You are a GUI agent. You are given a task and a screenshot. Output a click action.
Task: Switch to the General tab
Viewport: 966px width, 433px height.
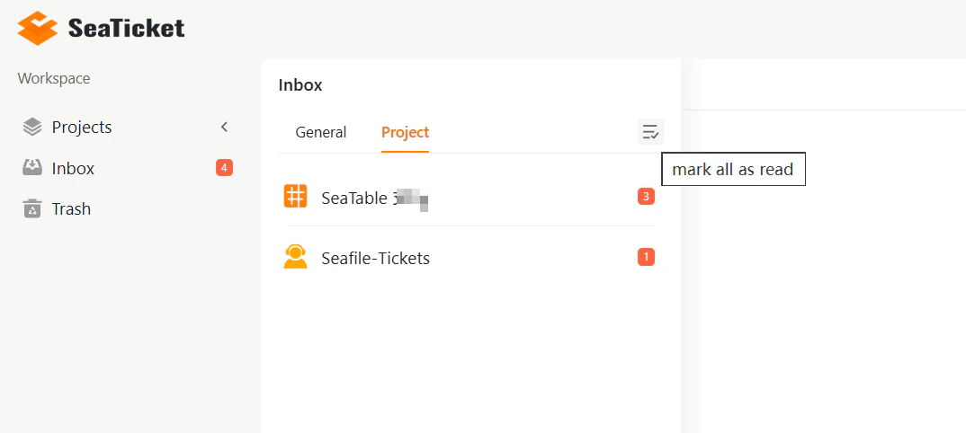click(x=321, y=132)
